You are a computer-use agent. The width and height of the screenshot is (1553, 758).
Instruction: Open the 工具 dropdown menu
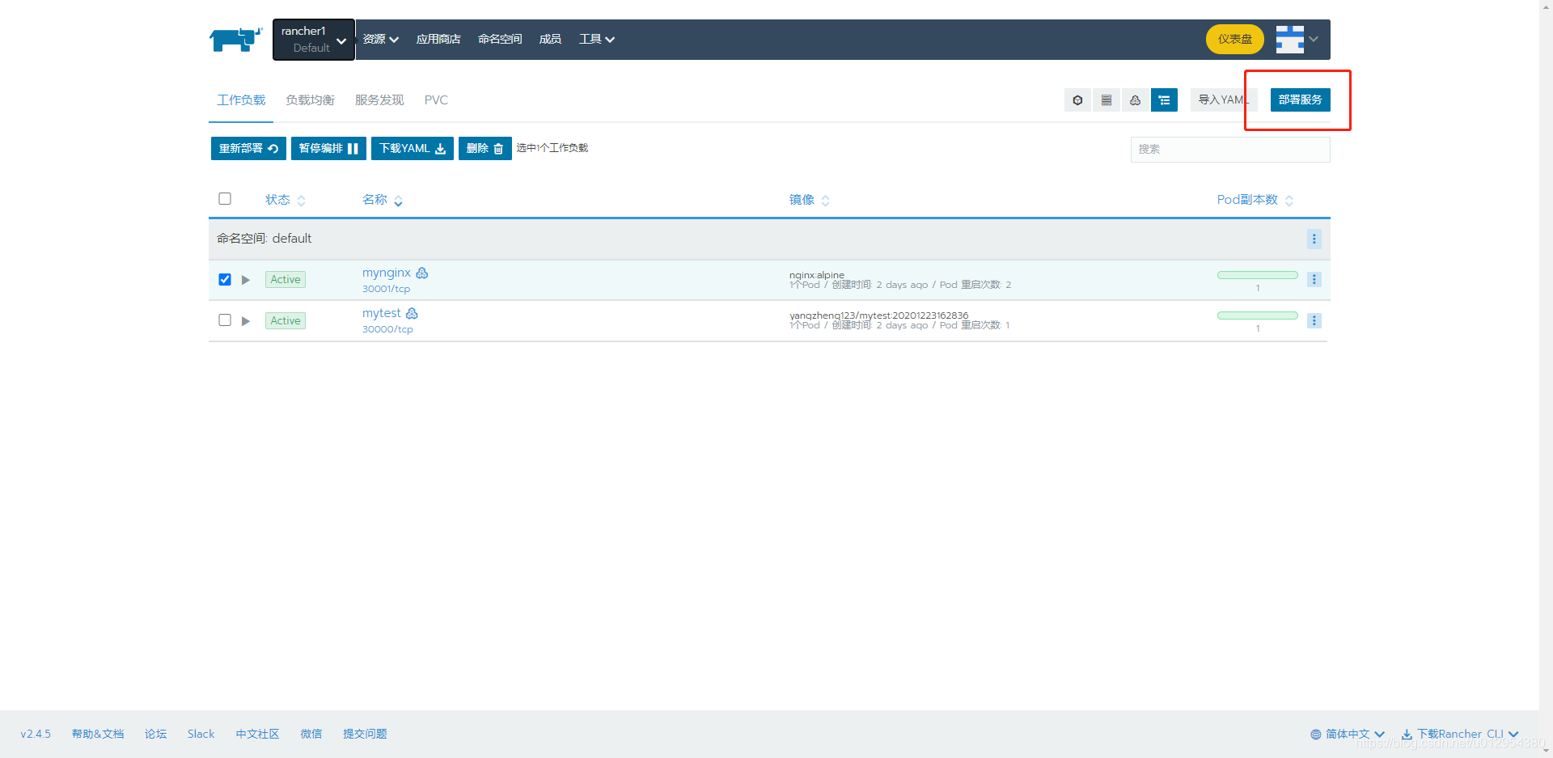pyautogui.click(x=597, y=39)
